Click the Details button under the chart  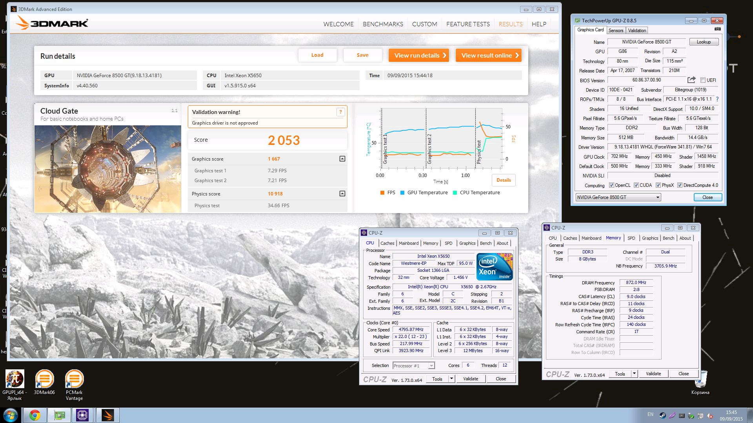coord(504,180)
